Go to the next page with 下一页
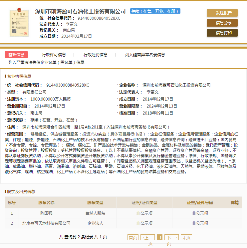The height and width of the screenshot is (248, 247). point(171,237)
